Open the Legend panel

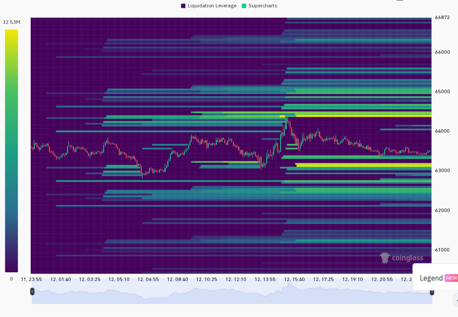(x=431, y=278)
